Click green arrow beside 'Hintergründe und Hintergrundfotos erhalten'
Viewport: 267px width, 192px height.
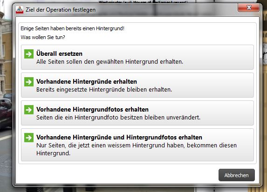pyautogui.click(x=29, y=138)
